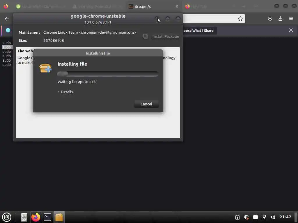Open file manager from taskbar
298x223 pixels.
pyautogui.click(x=24, y=217)
